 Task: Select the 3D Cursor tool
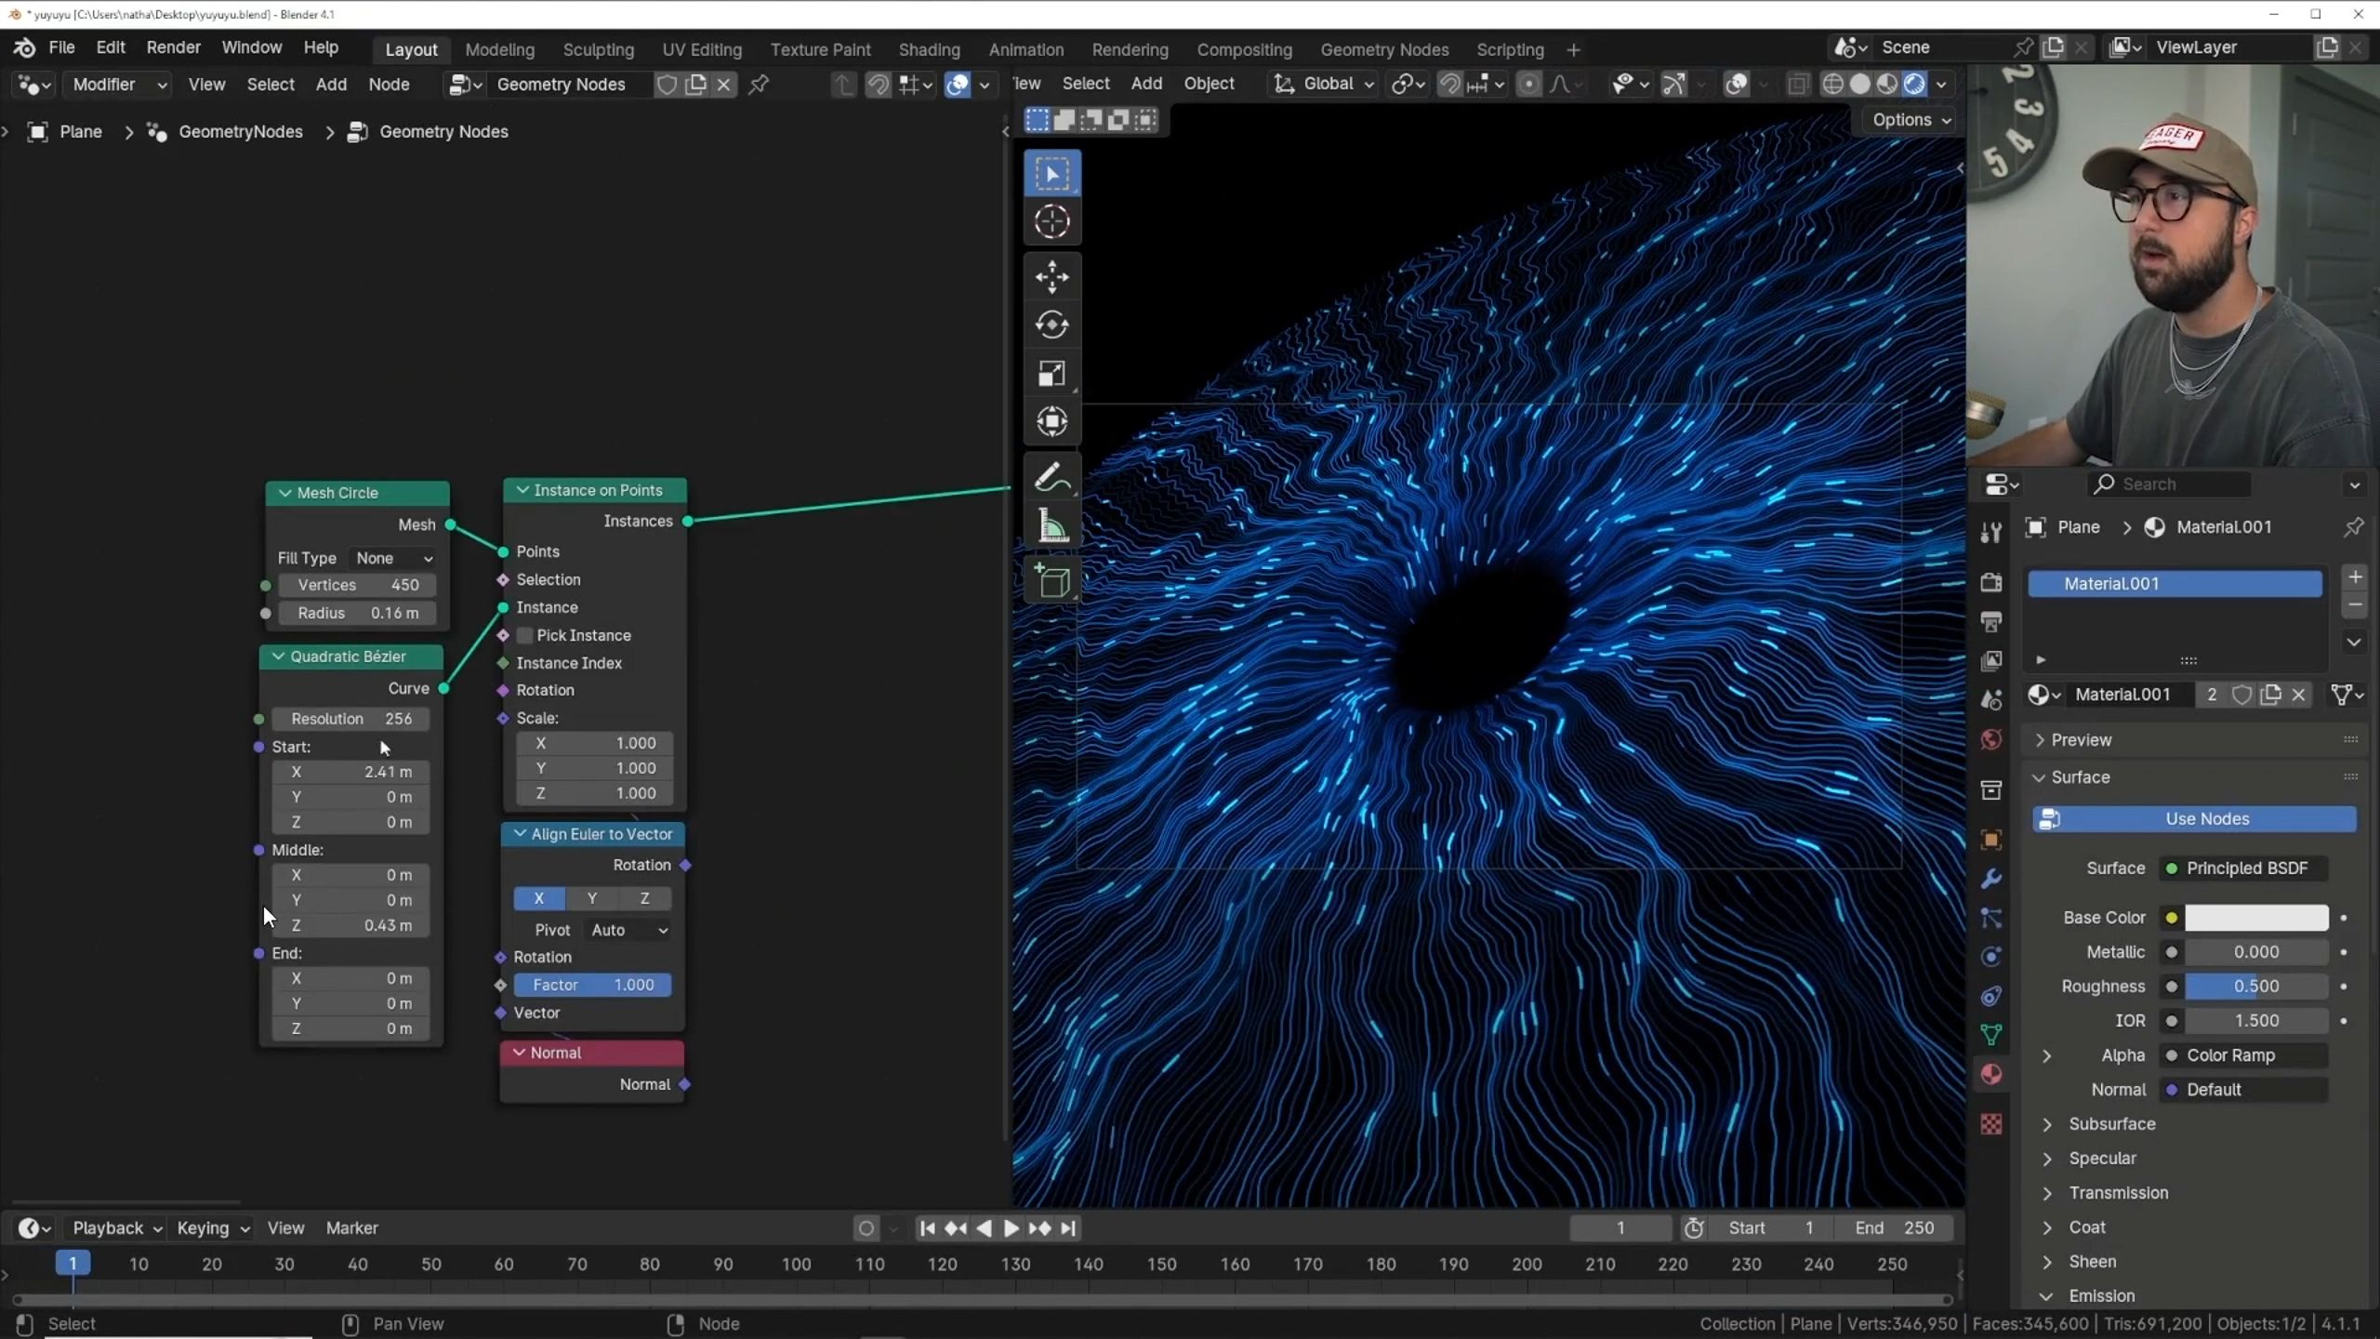[x=1051, y=221]
